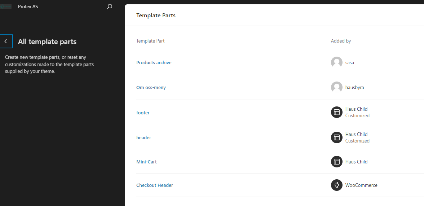Open the search magnifier icon
This screenshot has height=206, width=424.
[x=110, y=6]
